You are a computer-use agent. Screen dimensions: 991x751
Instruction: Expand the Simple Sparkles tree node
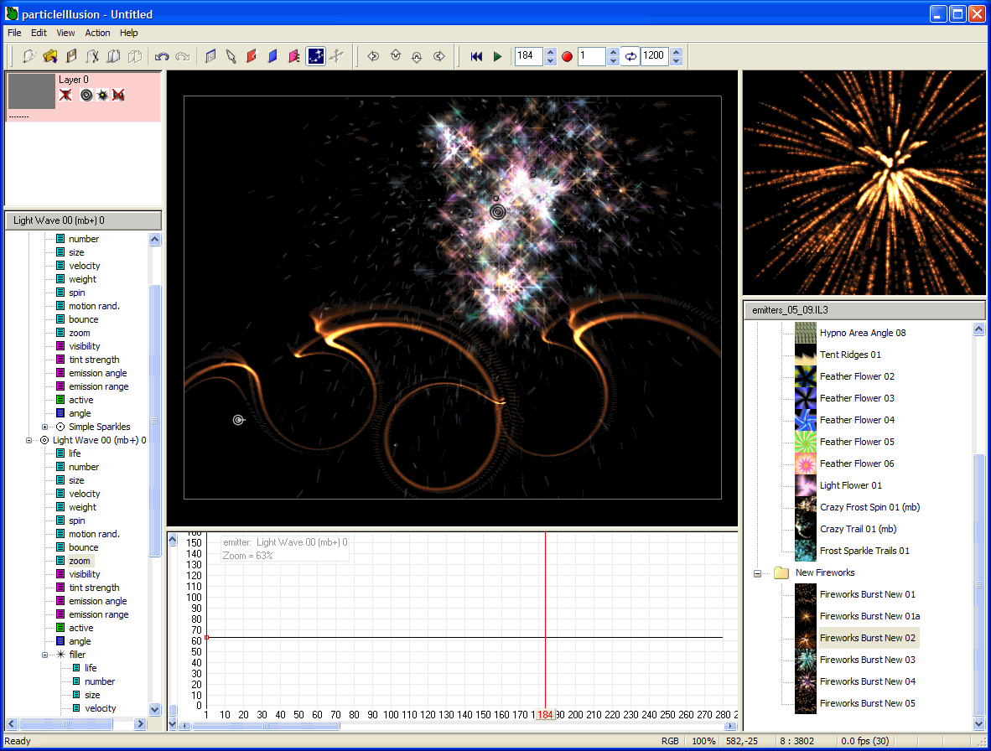click(44, 427)
